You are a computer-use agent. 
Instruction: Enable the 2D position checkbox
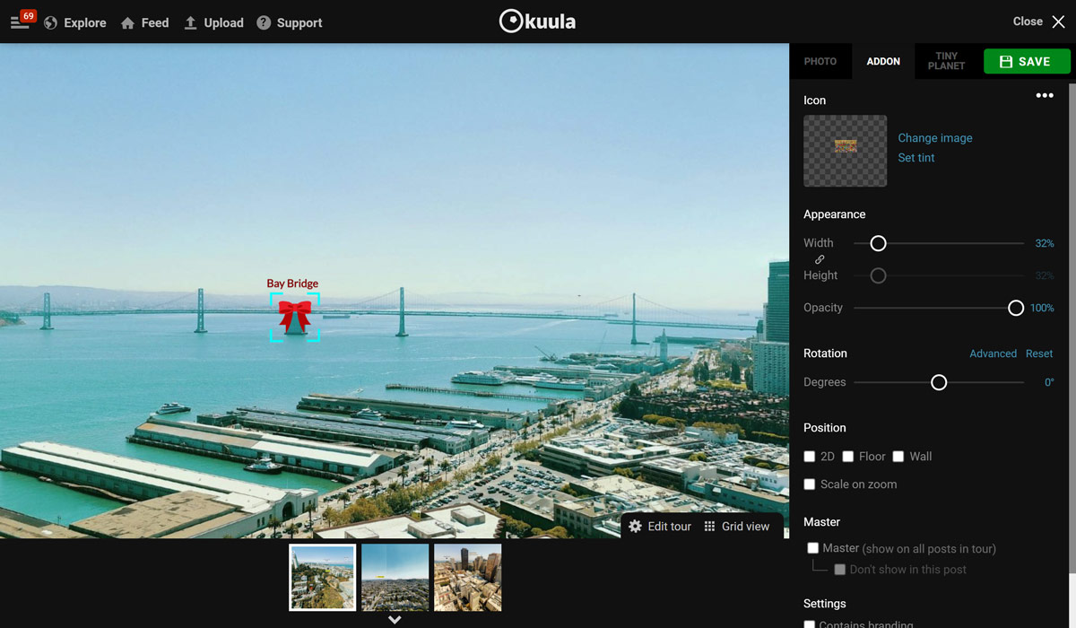coord(810,457)
